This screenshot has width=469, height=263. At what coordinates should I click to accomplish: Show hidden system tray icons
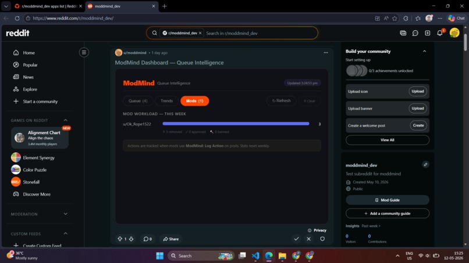coord(397,256)
